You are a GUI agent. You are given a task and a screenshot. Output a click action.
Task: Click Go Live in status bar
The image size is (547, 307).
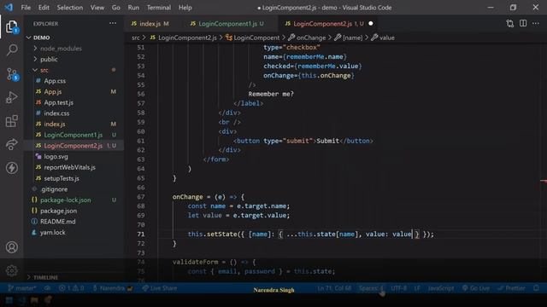(476, 288)
